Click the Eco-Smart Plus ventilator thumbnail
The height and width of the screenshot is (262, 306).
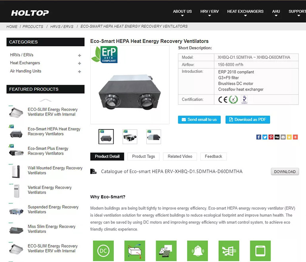click(x=16, y=151)
